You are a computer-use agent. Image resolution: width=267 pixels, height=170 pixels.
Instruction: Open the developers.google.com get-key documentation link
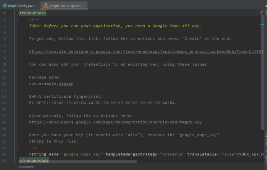click(x=115, y=122)
